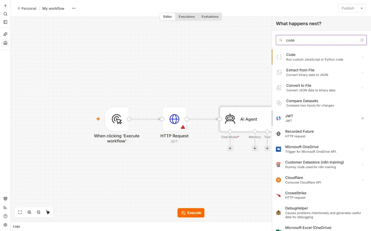Add a Chat Model with its plus button

(x=230, y=148)
